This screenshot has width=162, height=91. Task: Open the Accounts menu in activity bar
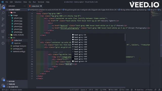3,79
